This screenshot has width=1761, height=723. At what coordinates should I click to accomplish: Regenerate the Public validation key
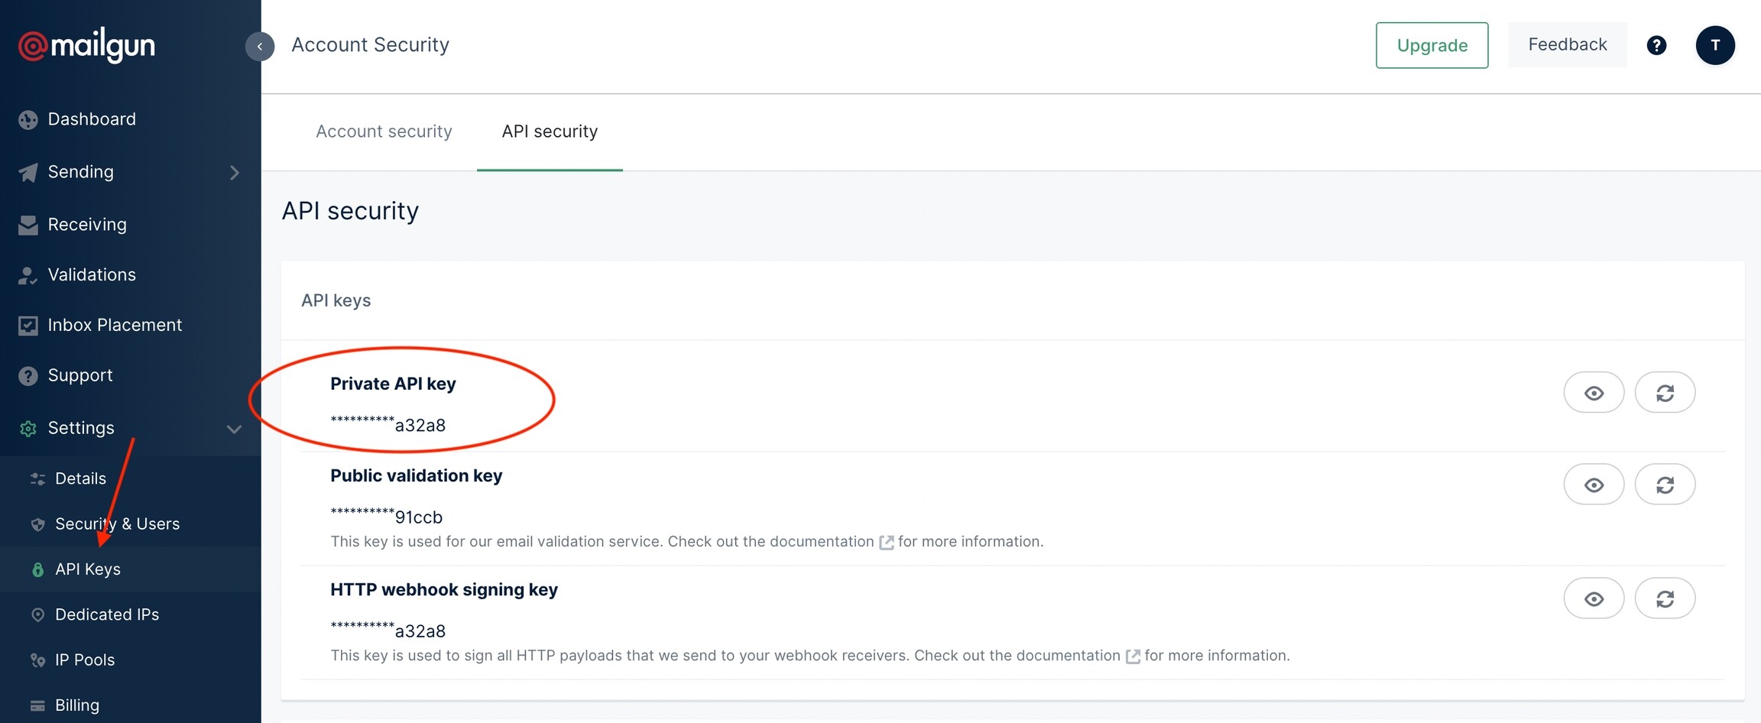pyautogui.click(x=1665, y=485)
